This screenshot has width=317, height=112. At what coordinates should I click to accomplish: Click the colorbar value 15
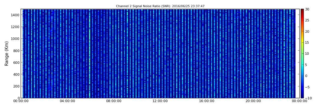307,43
